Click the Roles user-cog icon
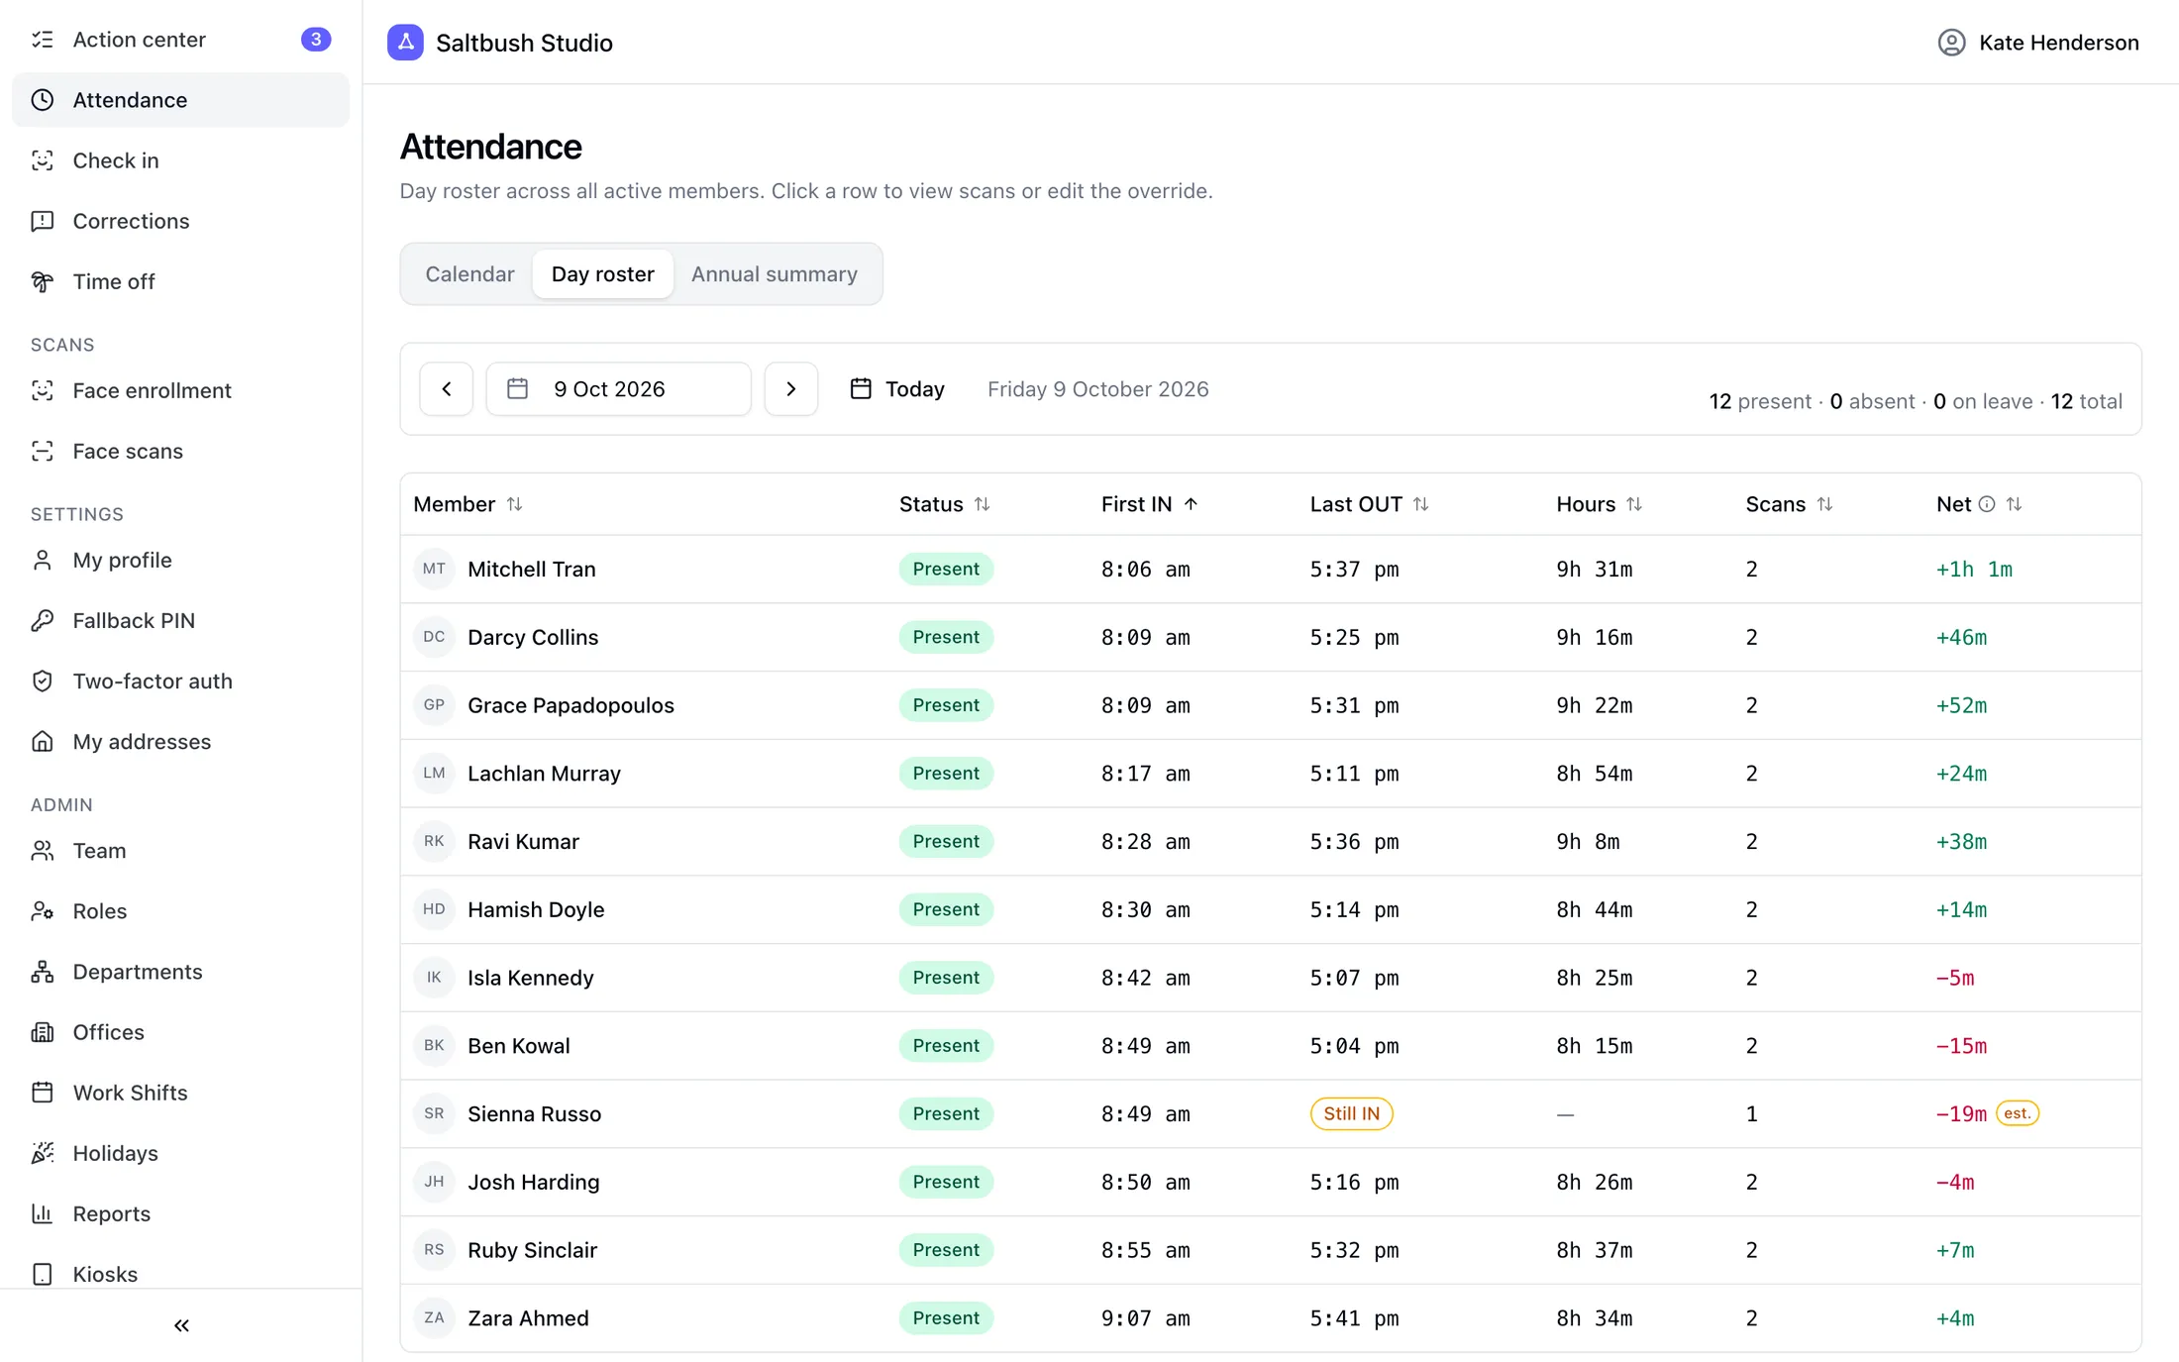This screenshot has width=2179, height=1362. [42, 910]
